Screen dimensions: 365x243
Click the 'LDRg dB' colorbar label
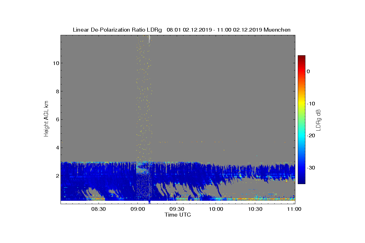click(318, 120)
